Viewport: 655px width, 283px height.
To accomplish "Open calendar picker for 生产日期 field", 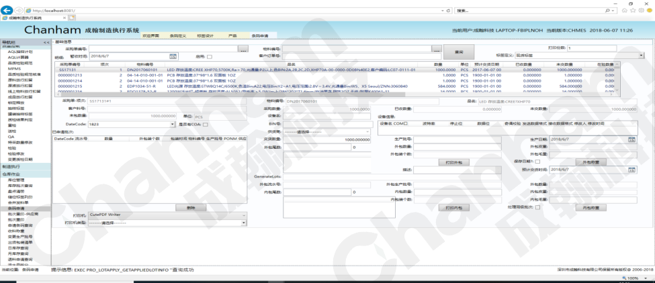I will 631,139.
